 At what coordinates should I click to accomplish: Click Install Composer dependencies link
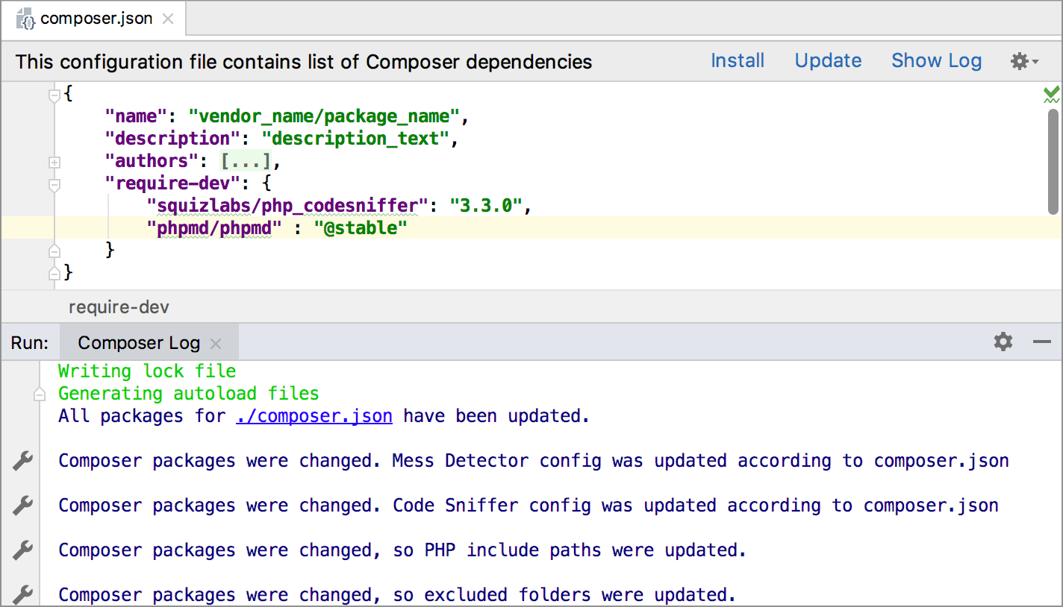[x=737, y=61]
